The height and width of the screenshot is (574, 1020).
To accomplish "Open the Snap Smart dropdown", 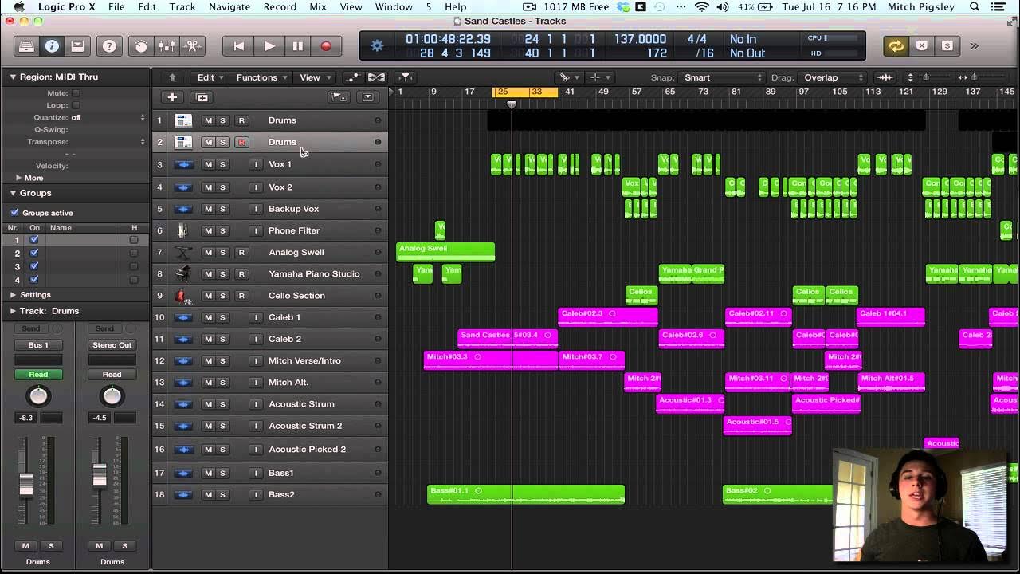I will pyautogui.click(x=722, y=77).
